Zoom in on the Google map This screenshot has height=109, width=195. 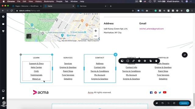point(96,31)
